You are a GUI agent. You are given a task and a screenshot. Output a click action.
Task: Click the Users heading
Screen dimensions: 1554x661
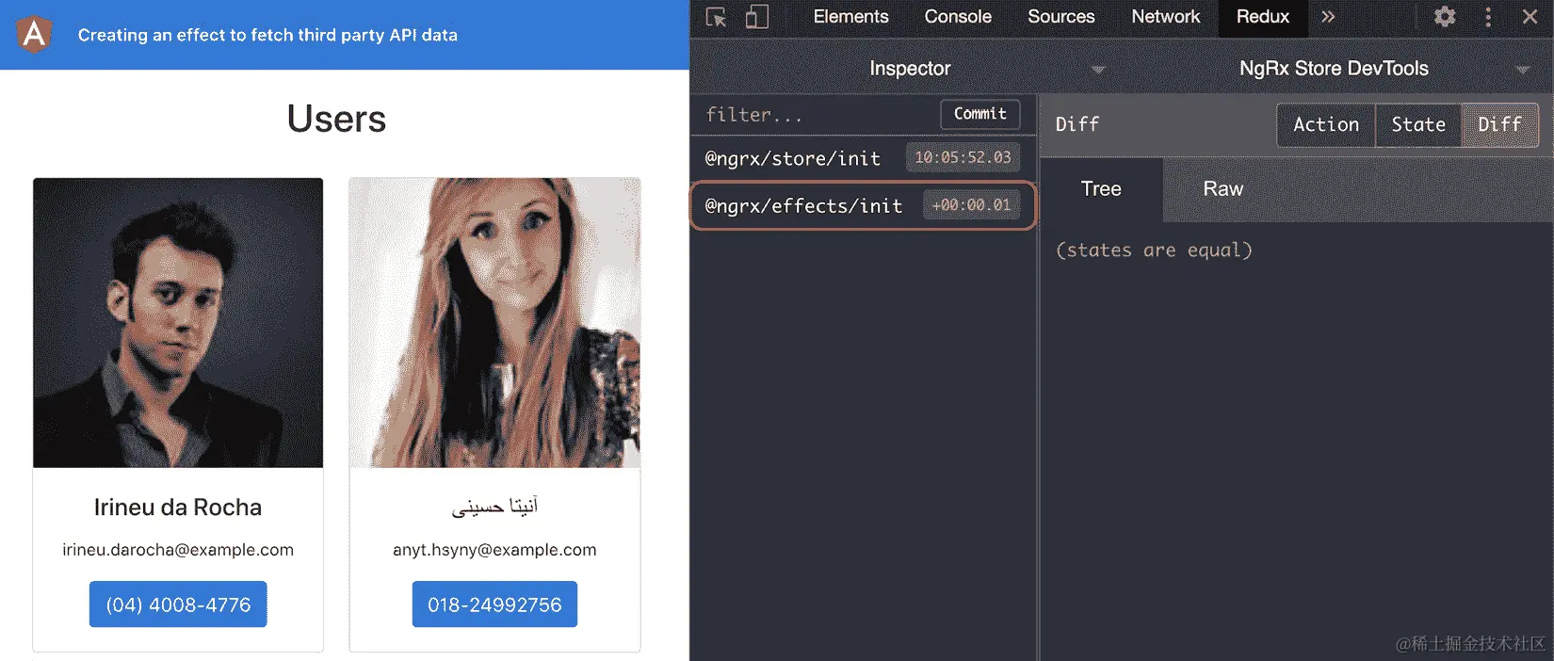pyautogui.click(x=336, y=120)
